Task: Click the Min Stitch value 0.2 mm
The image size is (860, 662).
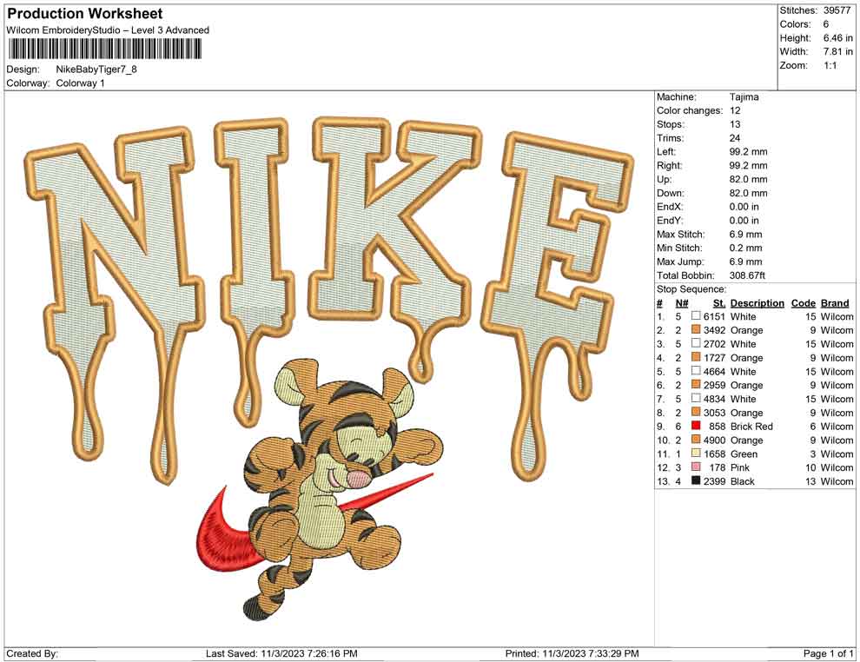Action: [745, 248]
